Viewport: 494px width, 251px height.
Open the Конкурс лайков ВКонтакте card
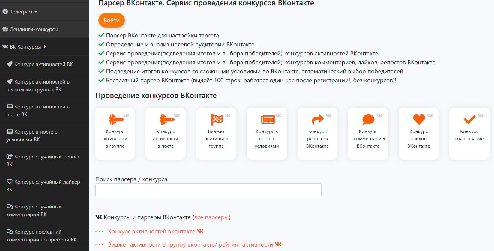[419, 134]
